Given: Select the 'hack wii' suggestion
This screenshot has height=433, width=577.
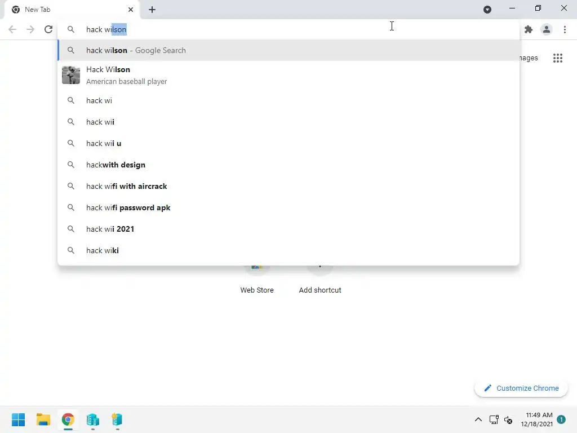Looking at the screenshot, I should coord(288,122).
